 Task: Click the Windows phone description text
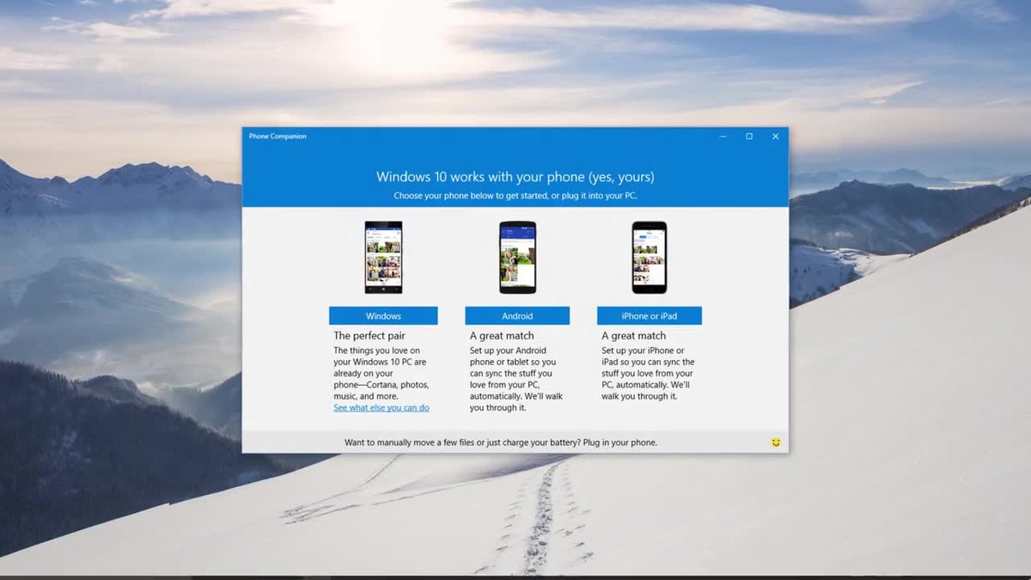(x=381, y=373)
